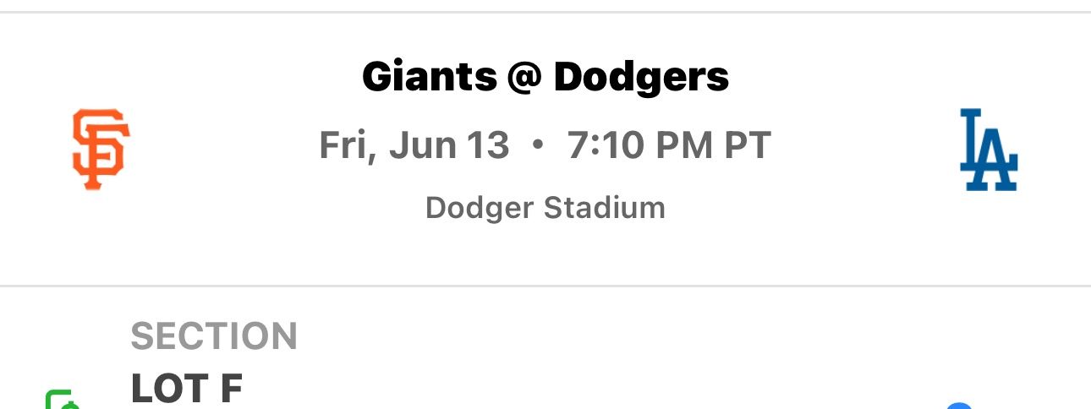Tap the green ticket icon beside LOT F
Image resolution: width=1091 pixels, height=409 pixels.
coord(63,401)
